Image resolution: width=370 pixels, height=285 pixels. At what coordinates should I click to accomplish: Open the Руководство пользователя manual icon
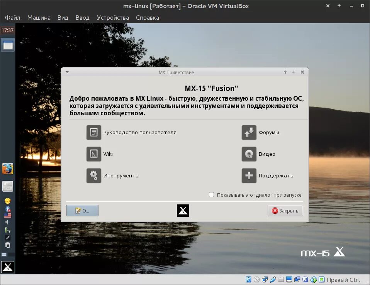[x=94, y=132]
